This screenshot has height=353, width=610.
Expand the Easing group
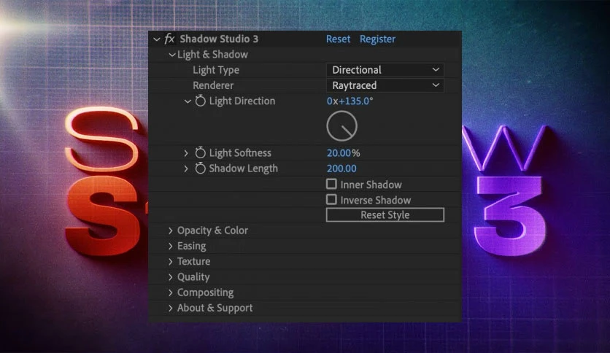171,246
